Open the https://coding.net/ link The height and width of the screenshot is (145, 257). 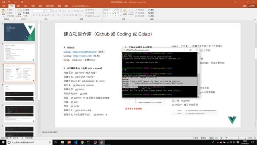point(82,56)
